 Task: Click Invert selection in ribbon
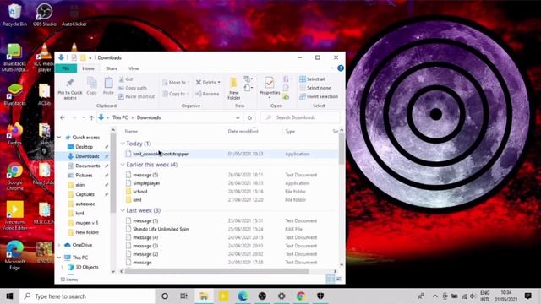(319, 96)
